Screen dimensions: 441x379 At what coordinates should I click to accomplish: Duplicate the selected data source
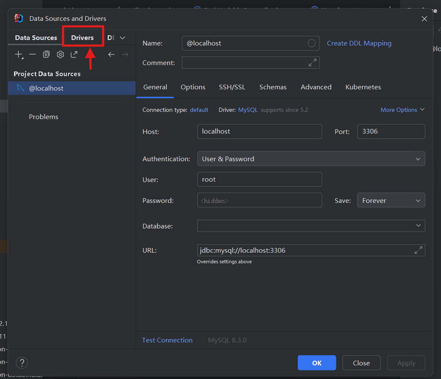[46, 54]
